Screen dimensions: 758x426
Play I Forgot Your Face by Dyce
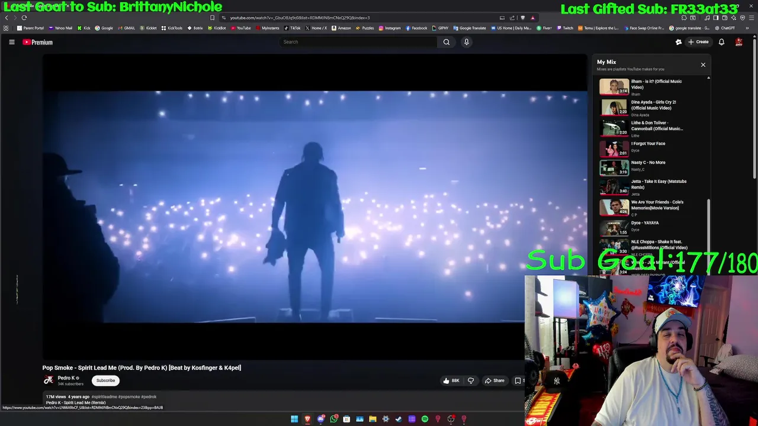click(x=651, y=148)
